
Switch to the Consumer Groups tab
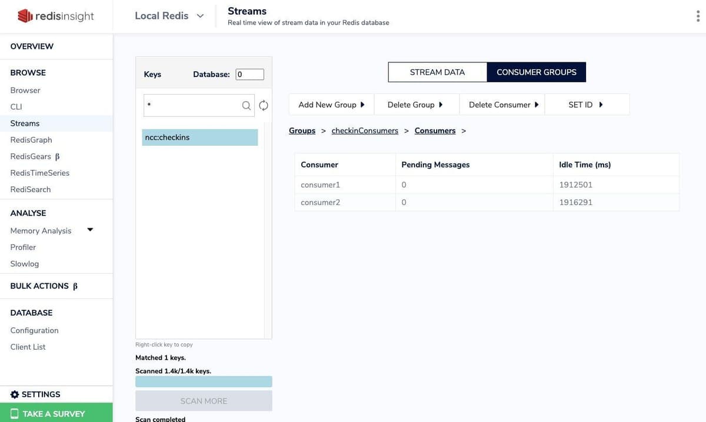click(x=537, y=72)
